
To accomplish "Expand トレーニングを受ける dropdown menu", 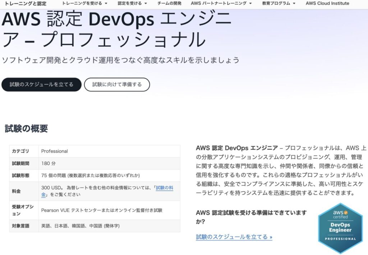I will 84,3.
